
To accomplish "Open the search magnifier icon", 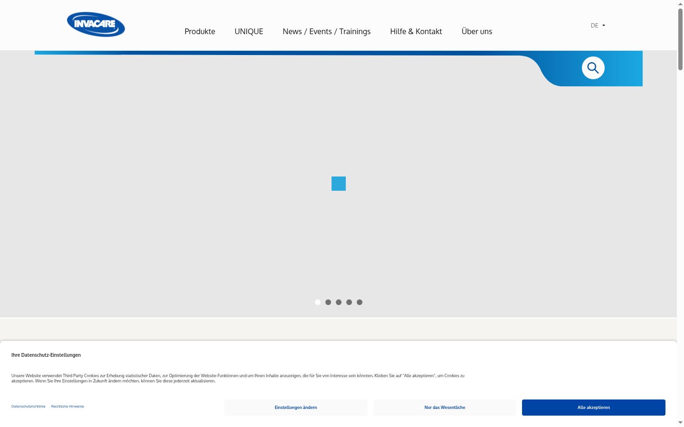I will tap(593, 68).
